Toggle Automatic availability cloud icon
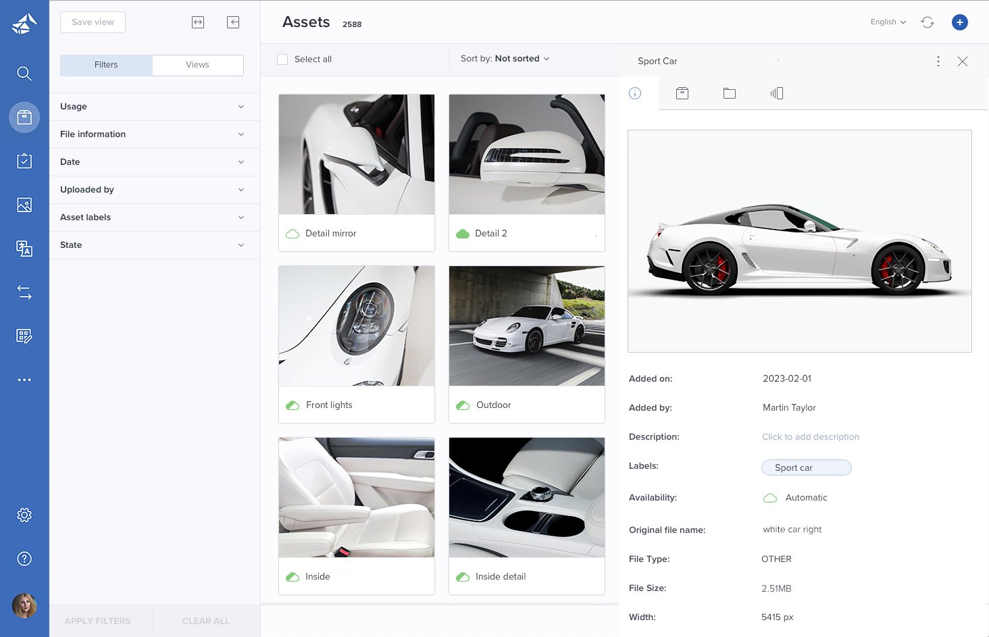989x637 pixels. point(770,498)
